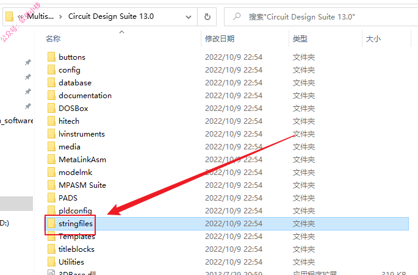
Task: Click the hitech folder icon
Action: (51, 121)
